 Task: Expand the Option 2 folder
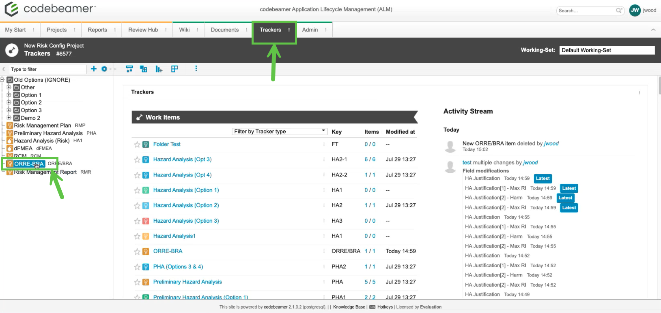coord(9,102)
